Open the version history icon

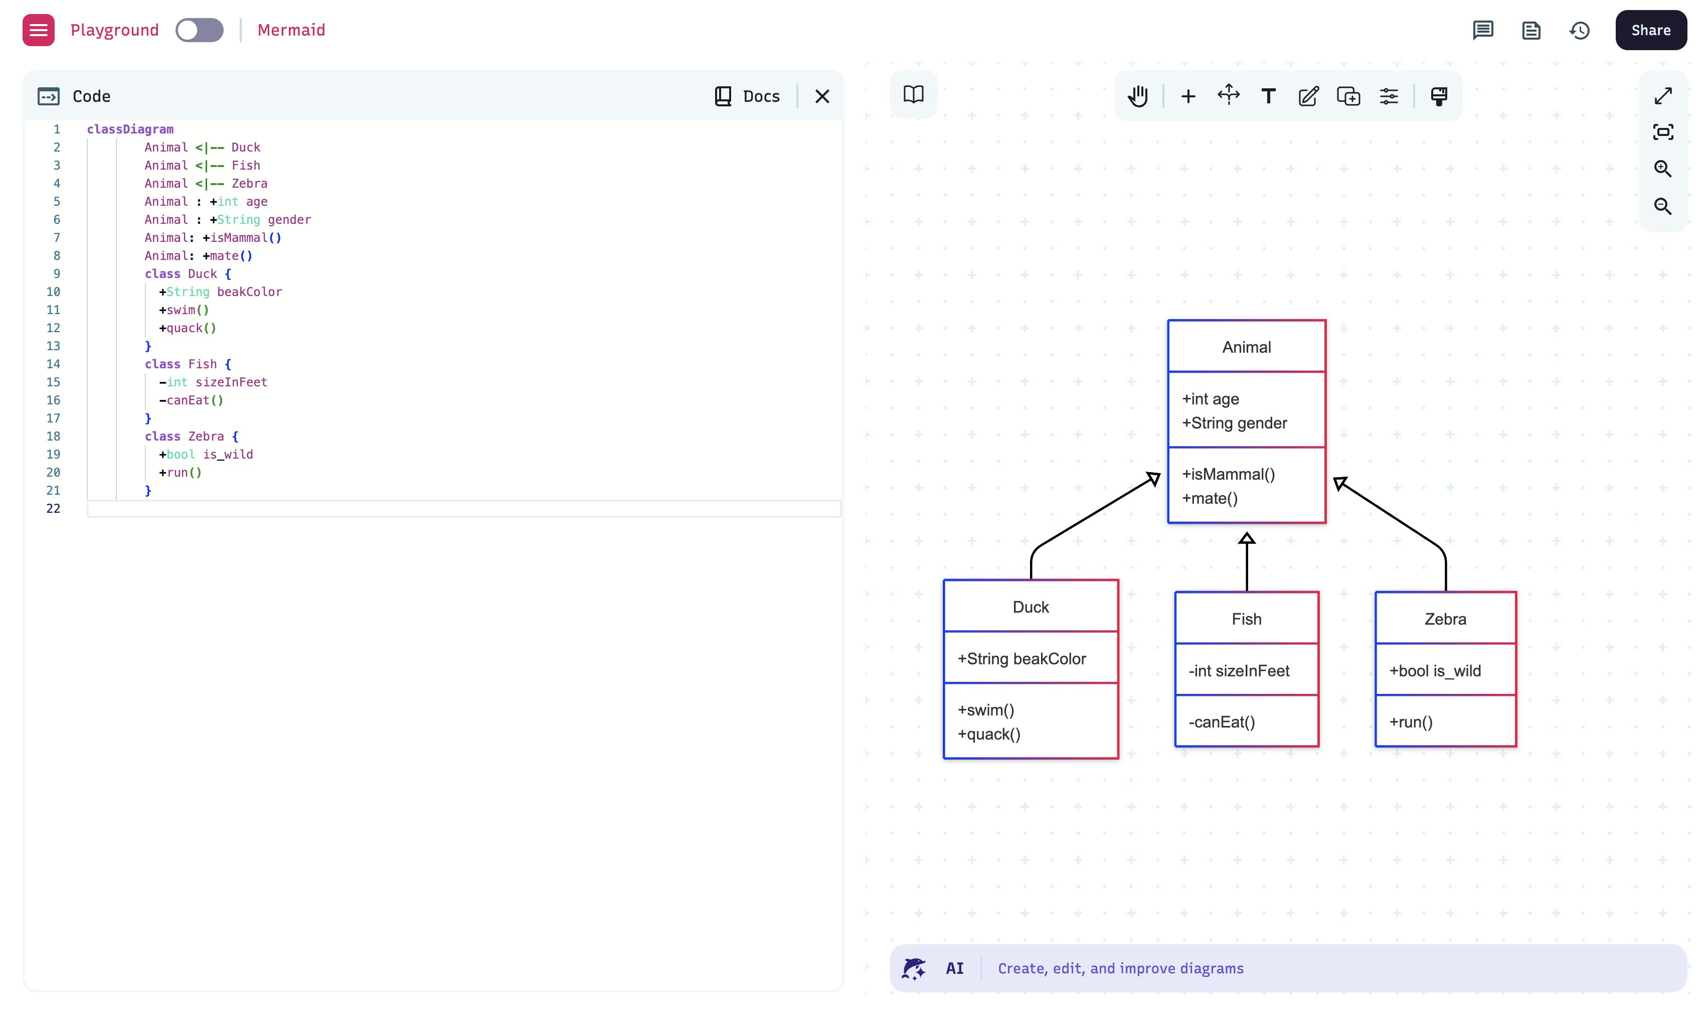[1579, 30]
